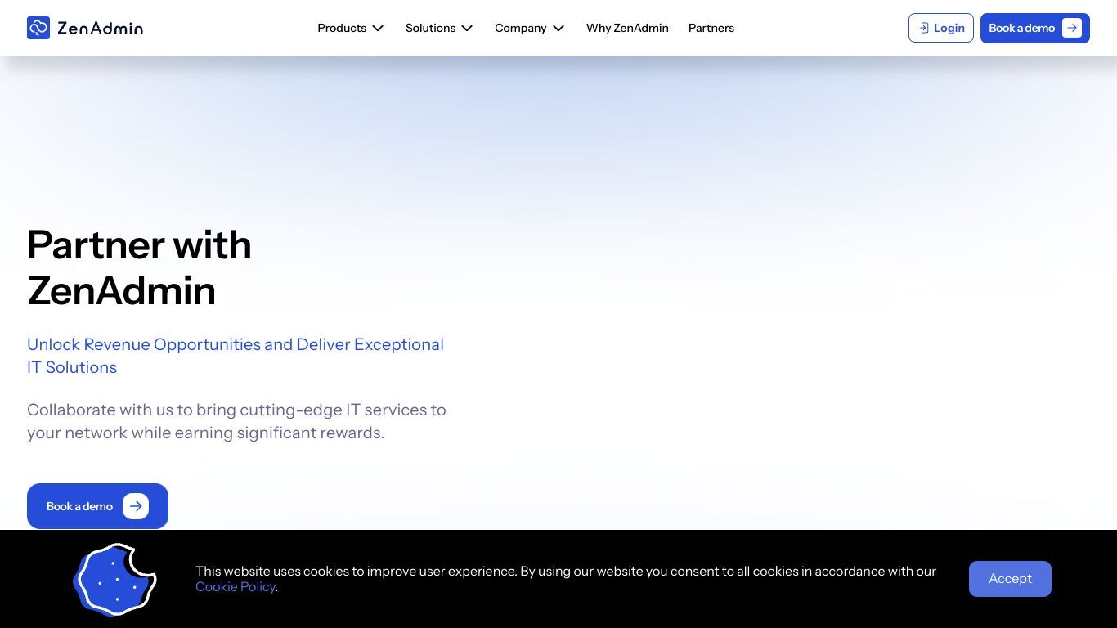1117x628 pixels.
Task: Open the Company menu
Action: click(530, 28)
